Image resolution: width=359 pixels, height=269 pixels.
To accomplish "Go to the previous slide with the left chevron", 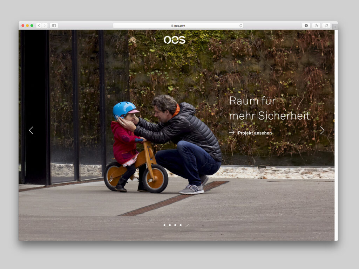I will pyautogui.click(x=31, y=130).
